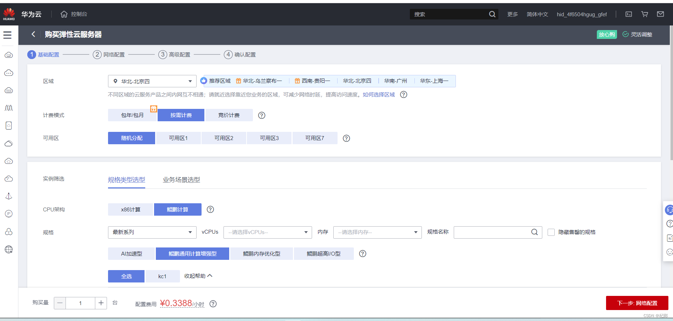Open the wave-shaped monitoring sidebar icon

[x=9, y=108]
